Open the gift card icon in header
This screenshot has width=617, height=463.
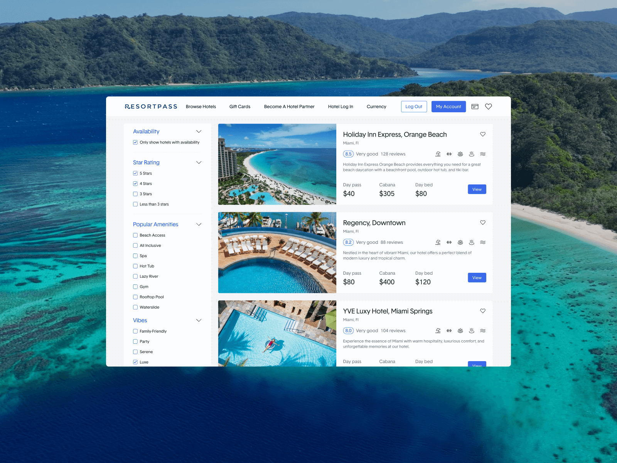475,106
